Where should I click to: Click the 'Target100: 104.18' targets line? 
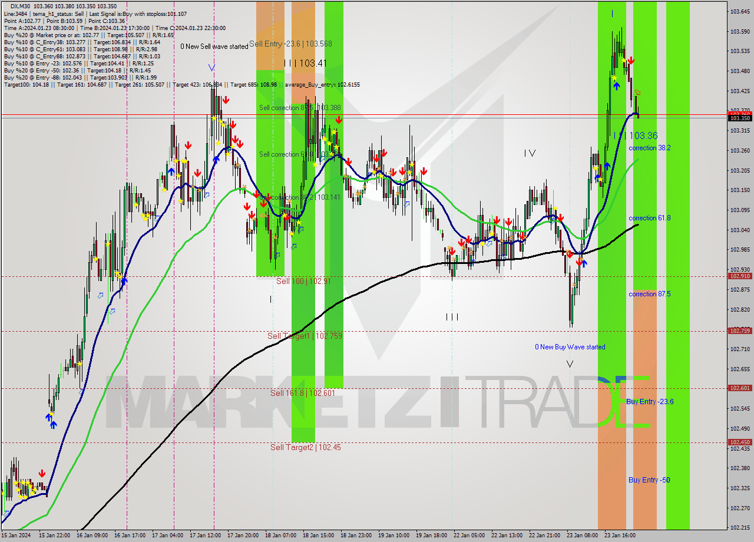coord(181,84)
